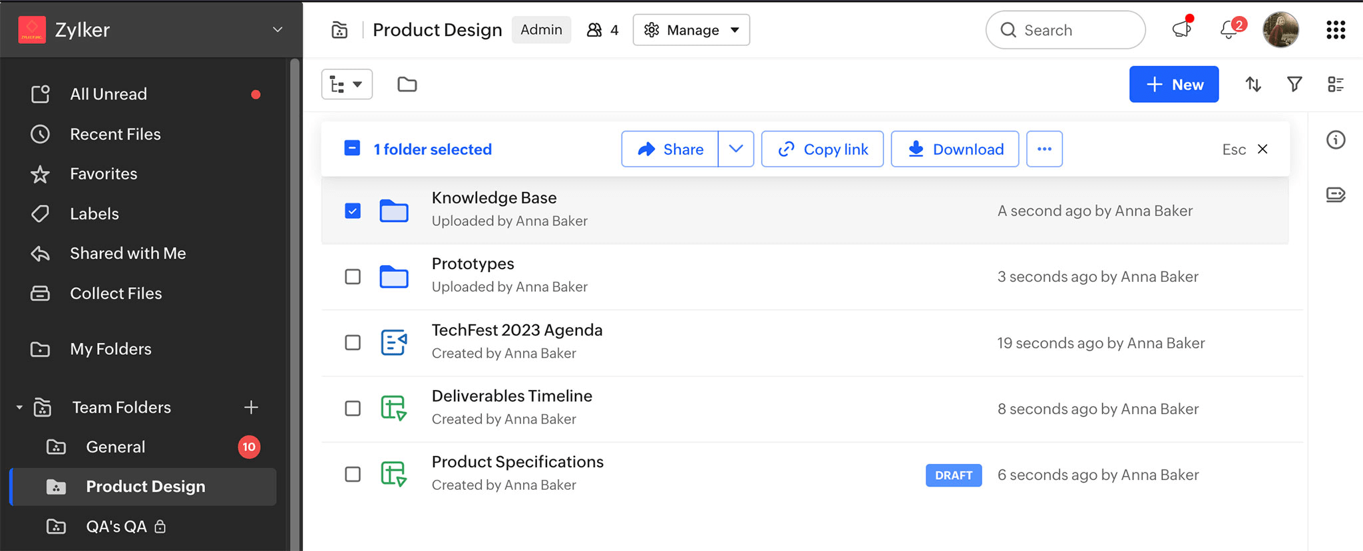Check the Product Specifications checkbox

point(353,475)
